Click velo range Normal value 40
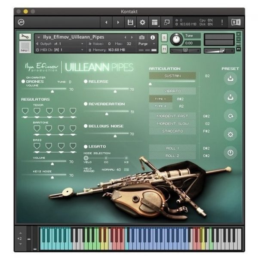Viewport: 258px width, 258px height. (119, 169)
